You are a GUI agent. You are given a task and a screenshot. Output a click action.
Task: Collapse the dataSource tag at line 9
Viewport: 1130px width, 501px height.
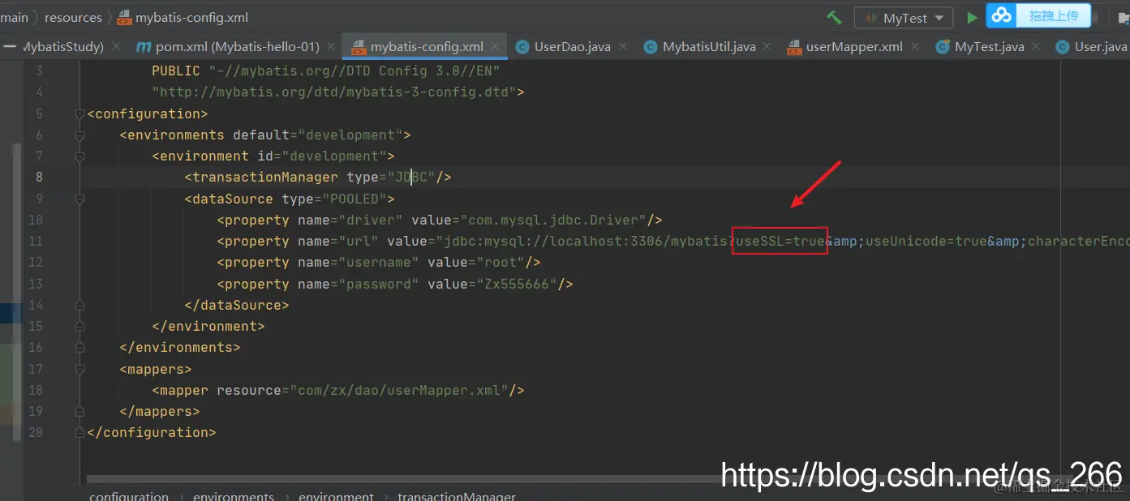(x=79, y=199)
